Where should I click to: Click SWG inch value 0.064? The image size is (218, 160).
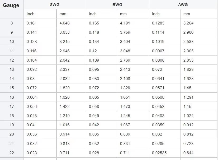point(32,97)
